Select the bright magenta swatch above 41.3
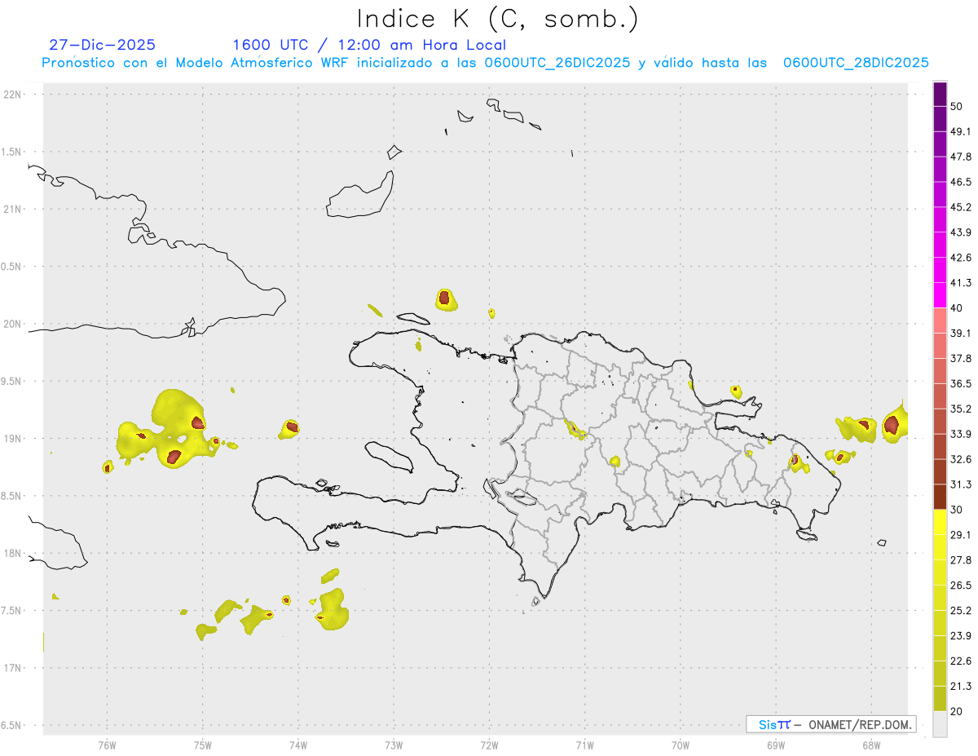Viewport: 978px width, 756px height. point(940,295)
